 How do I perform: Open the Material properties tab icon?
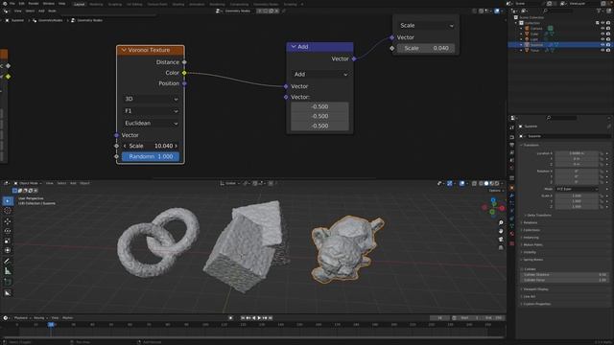[x=511, y=234]
